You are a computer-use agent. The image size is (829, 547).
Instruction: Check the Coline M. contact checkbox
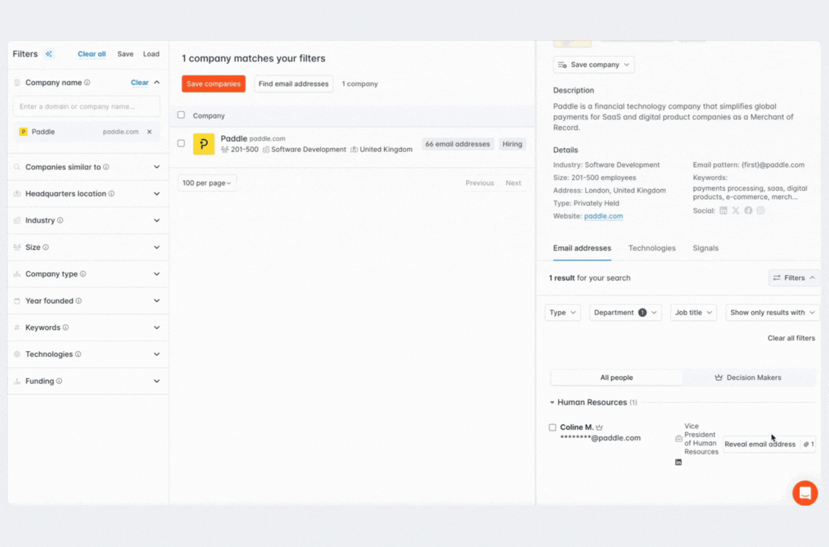(553, 428)
